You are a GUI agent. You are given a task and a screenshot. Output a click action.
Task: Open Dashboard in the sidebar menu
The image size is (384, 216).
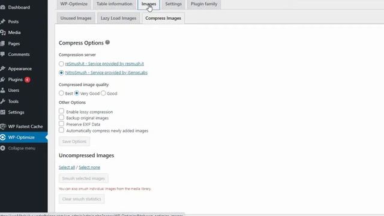tap(19, 7)
